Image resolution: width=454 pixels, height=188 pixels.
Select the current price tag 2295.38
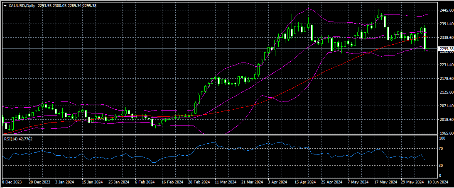446,48
